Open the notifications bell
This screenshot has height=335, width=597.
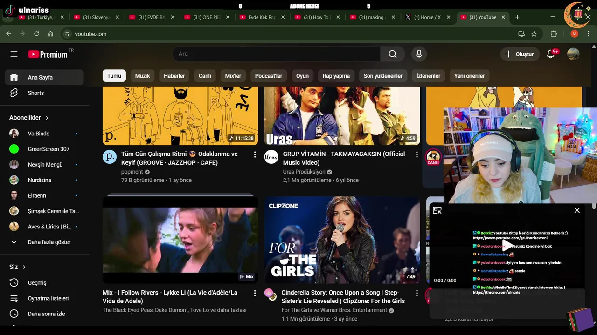(x=551, y=54)
